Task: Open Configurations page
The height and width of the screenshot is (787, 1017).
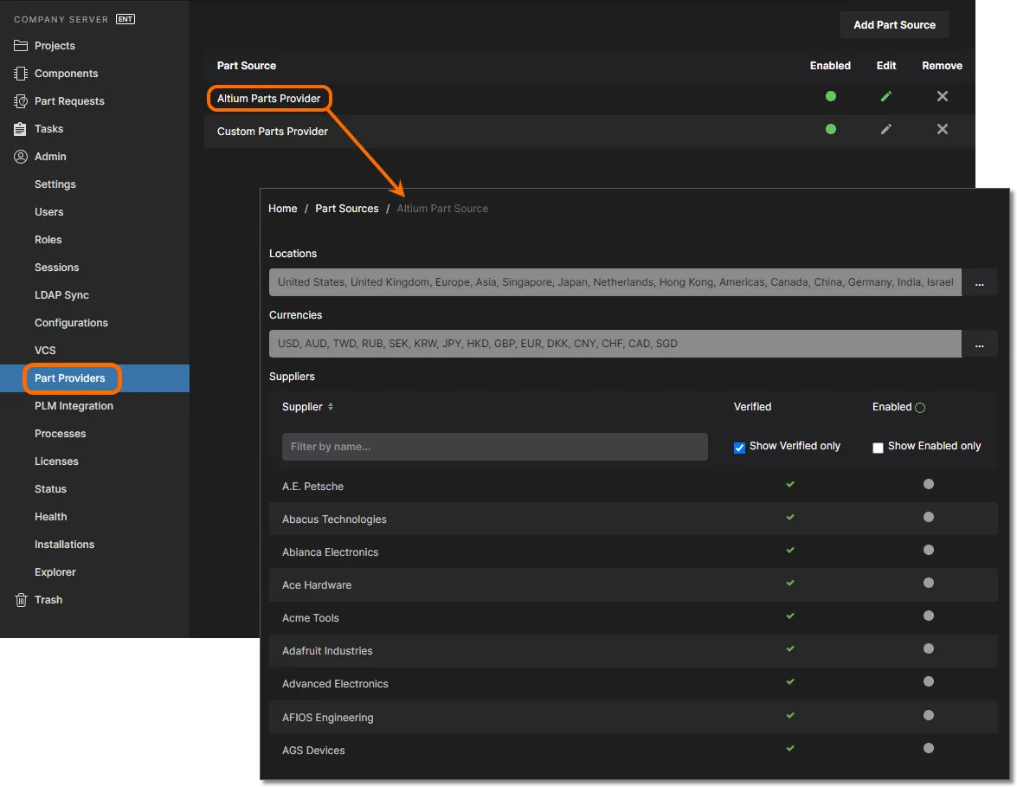Action: 71,322
